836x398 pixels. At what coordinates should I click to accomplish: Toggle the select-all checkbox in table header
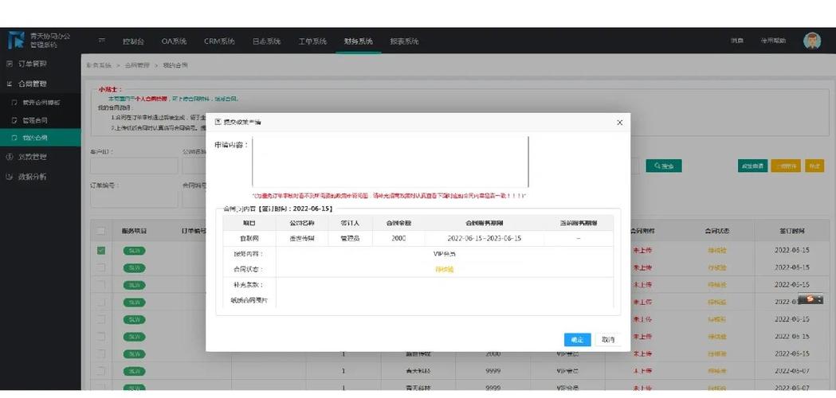(x=101, y=231)
